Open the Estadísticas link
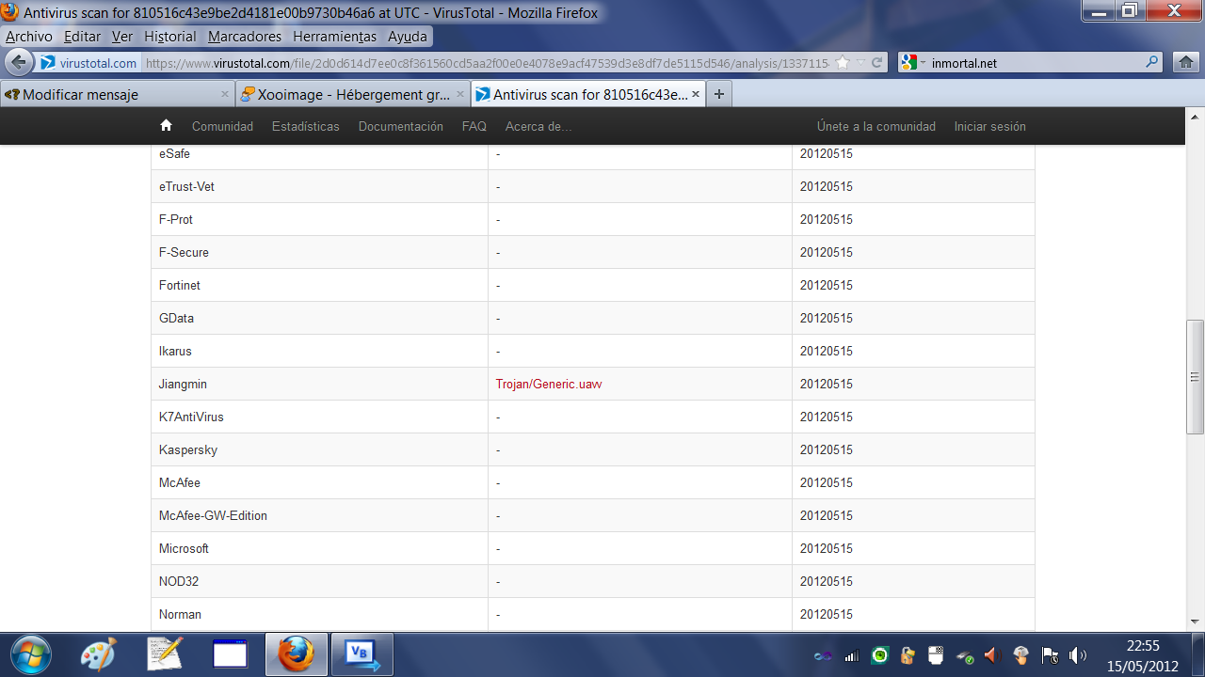Screen dimensions: 1205x677 306,126
